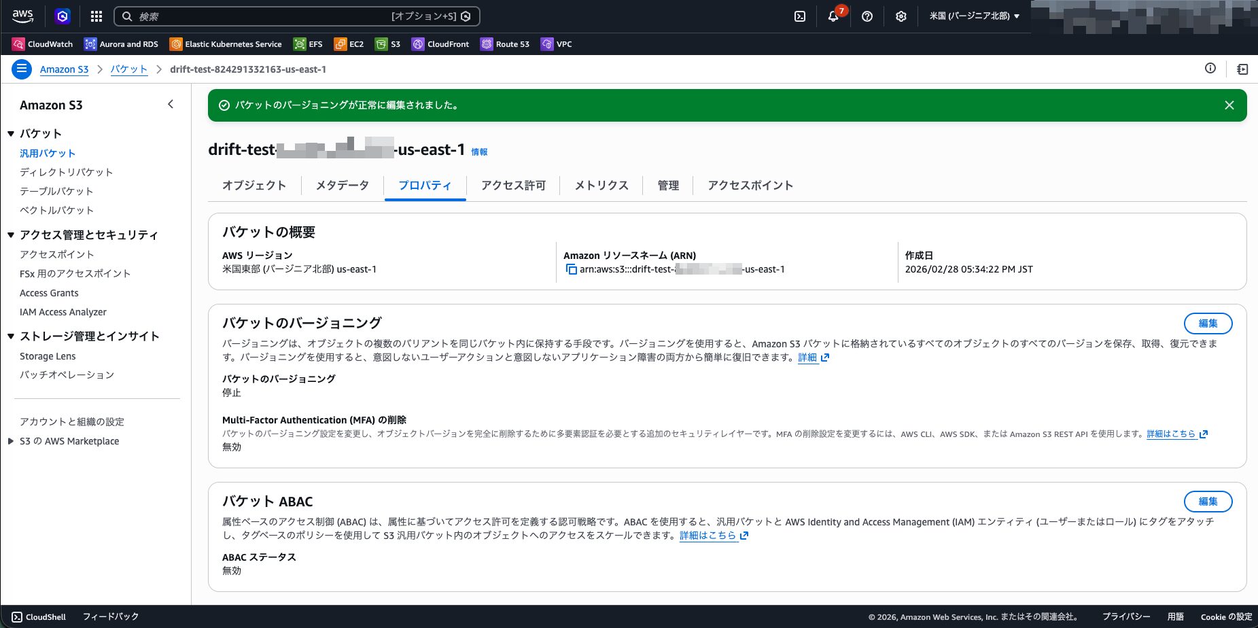
Task: Collapse the Amazon S3 sidebar panel
Action: coord(171,104)
